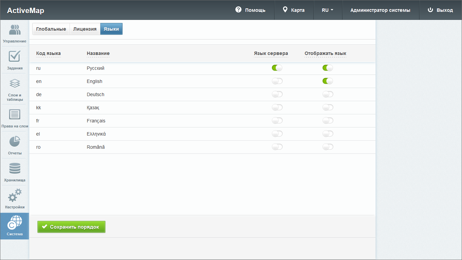Open the Управление users icon in sidebar
This screenshot has height=260, width=462.
(15, 30)
